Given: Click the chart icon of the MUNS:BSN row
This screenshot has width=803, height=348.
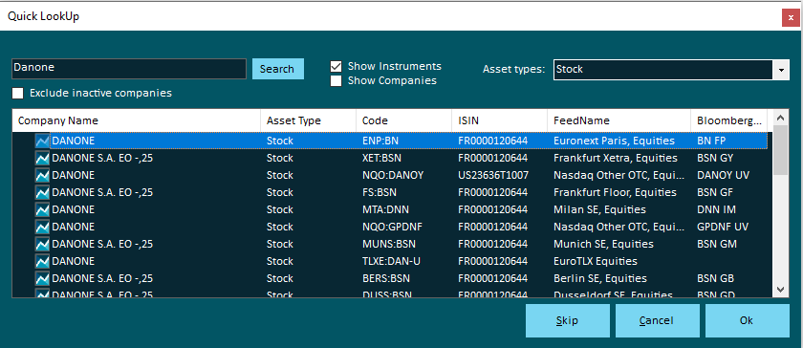Looking at the screenshot, I should pos(42,244).
